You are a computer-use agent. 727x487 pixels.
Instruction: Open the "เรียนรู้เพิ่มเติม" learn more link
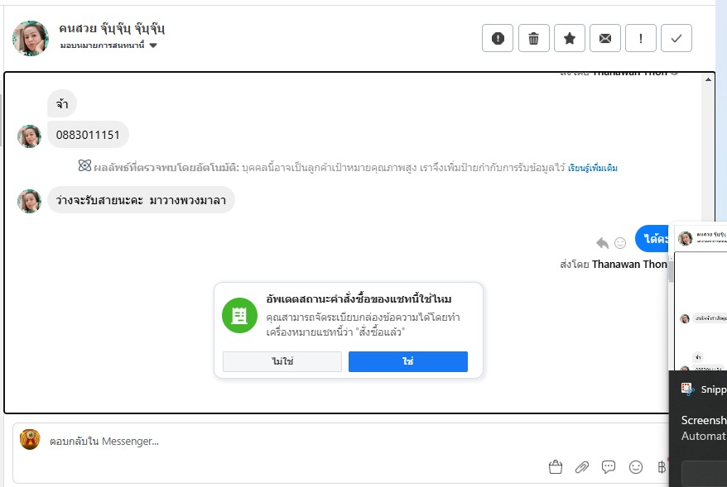pos(593,168)
